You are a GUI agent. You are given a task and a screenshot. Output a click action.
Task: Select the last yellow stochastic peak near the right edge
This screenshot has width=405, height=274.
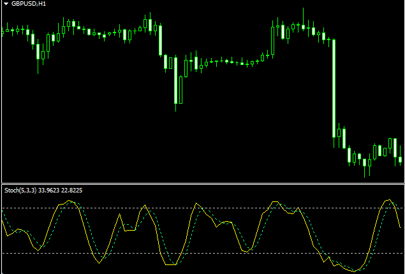388,200
